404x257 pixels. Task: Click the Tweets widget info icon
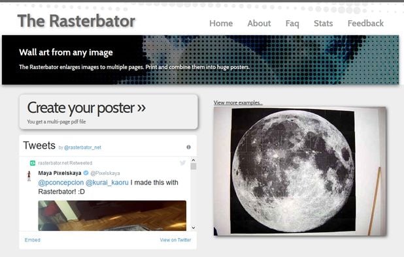click(189, 147)
